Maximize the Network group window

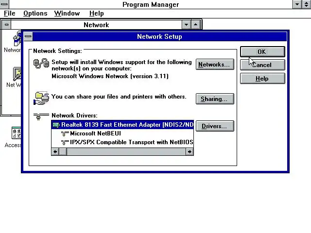(195, 25)
